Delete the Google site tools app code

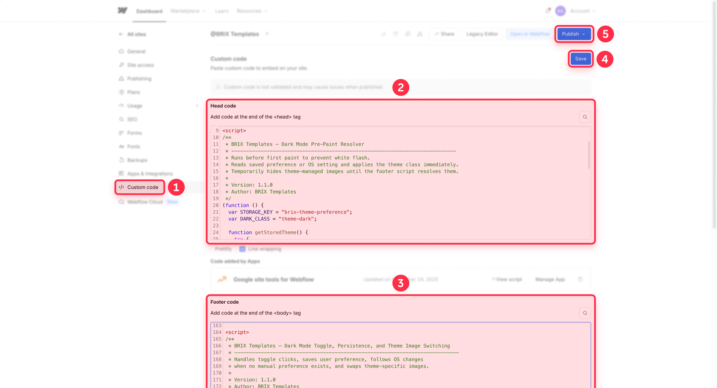[x=580, y=279]
